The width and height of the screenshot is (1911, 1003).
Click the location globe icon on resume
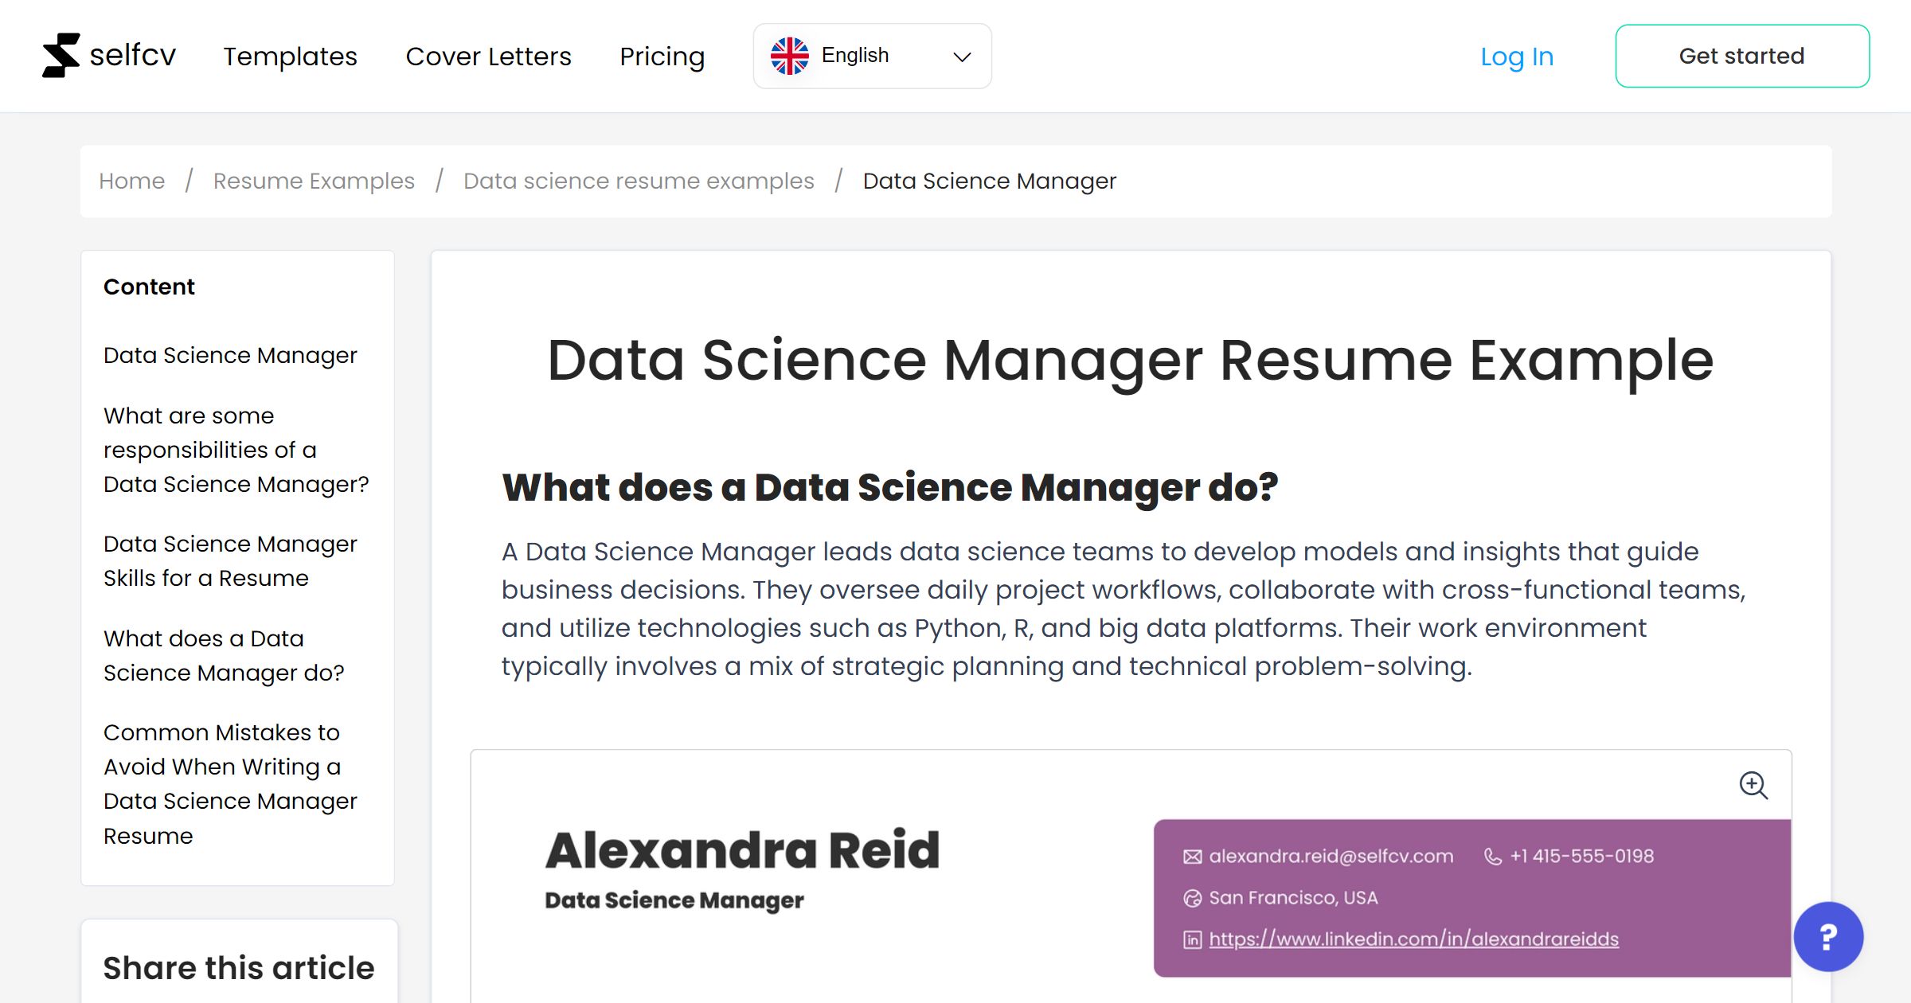(1192, 898)
